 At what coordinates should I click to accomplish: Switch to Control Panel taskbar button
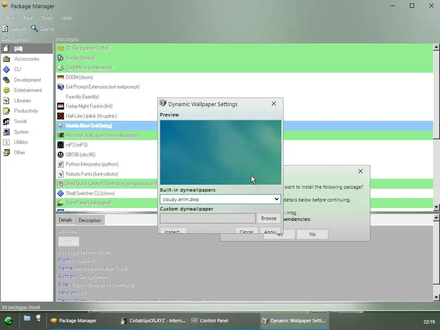tap(223, 321)
